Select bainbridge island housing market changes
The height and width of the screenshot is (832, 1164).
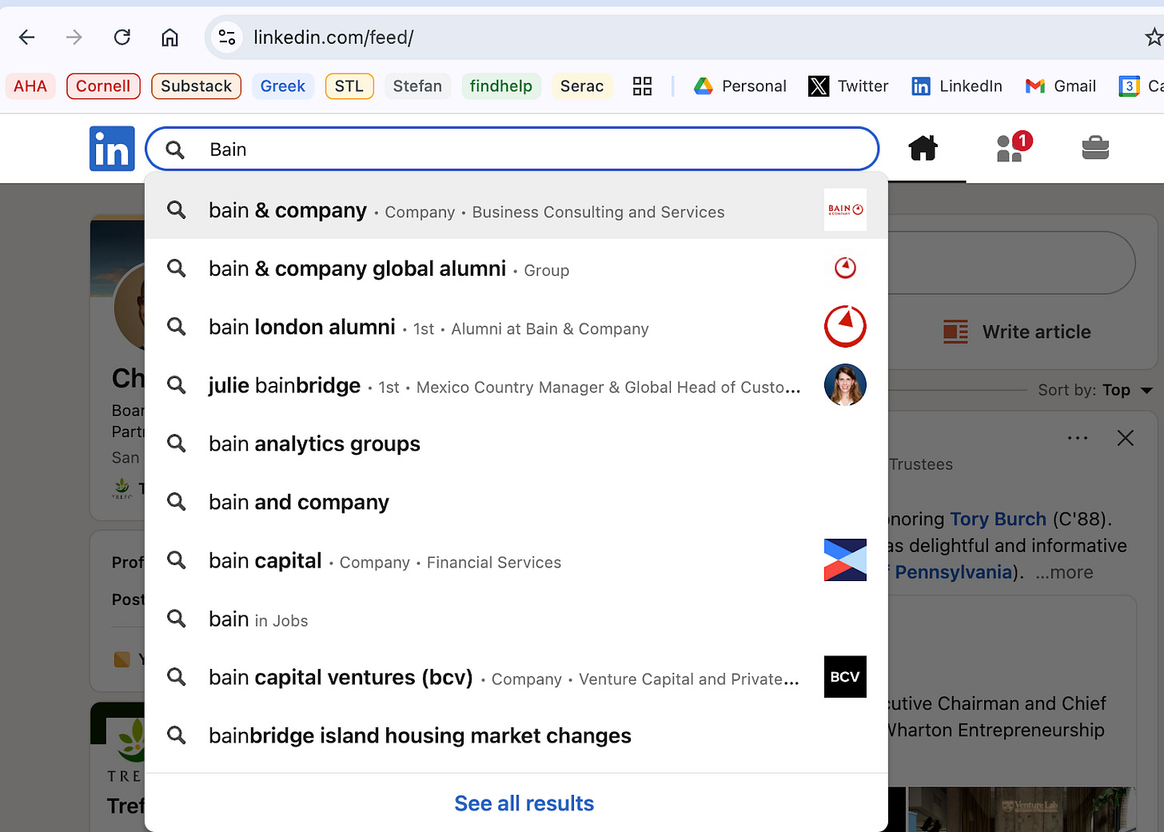click(x=516, y=735)
